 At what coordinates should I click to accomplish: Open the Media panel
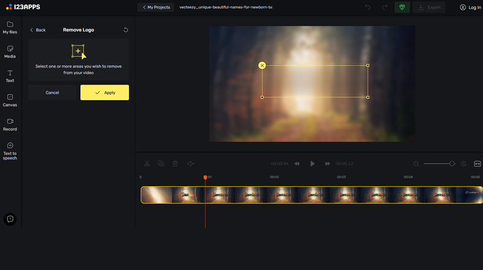pos(10,51)
